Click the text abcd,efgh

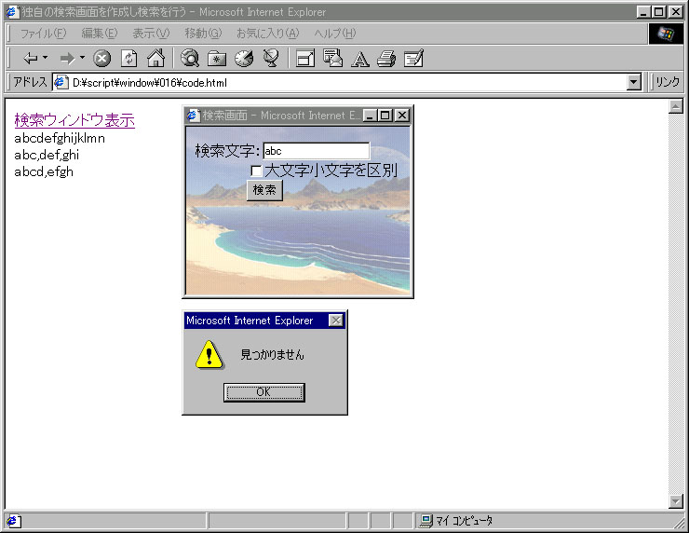tap(44, 171)
